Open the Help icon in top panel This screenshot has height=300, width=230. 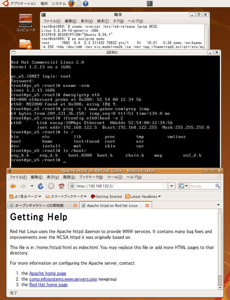[86, 3]
